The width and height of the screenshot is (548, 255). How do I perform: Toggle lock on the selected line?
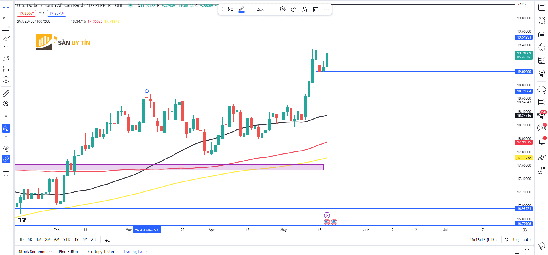[x=304, y=9]
